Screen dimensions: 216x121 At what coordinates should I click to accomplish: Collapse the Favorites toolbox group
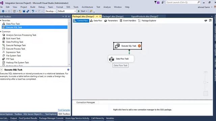[1, 20]
